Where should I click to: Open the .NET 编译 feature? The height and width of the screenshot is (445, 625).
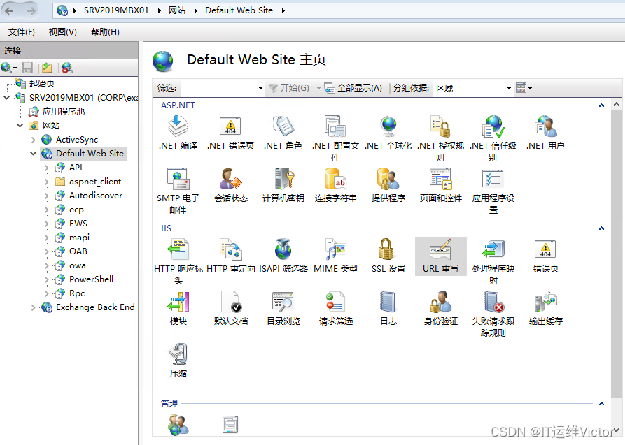click(178, 133)
